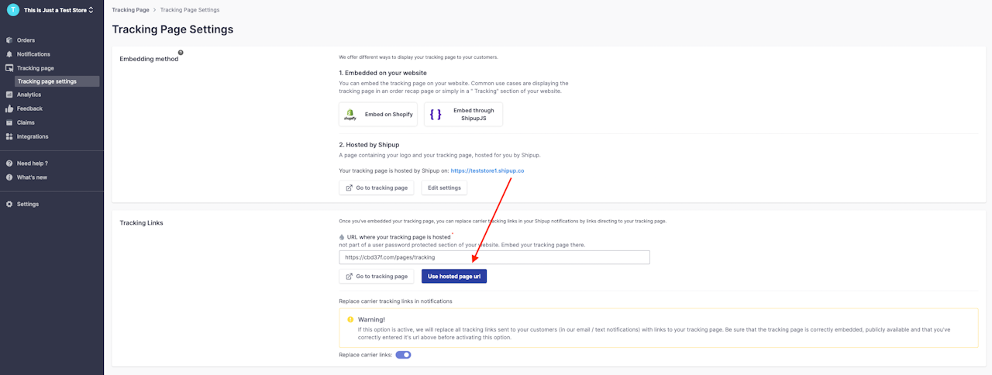The width and height of the screenshot is (992, 375).
Task: Click Embed through ShipupJS button
Action: [x=463, y=114]
